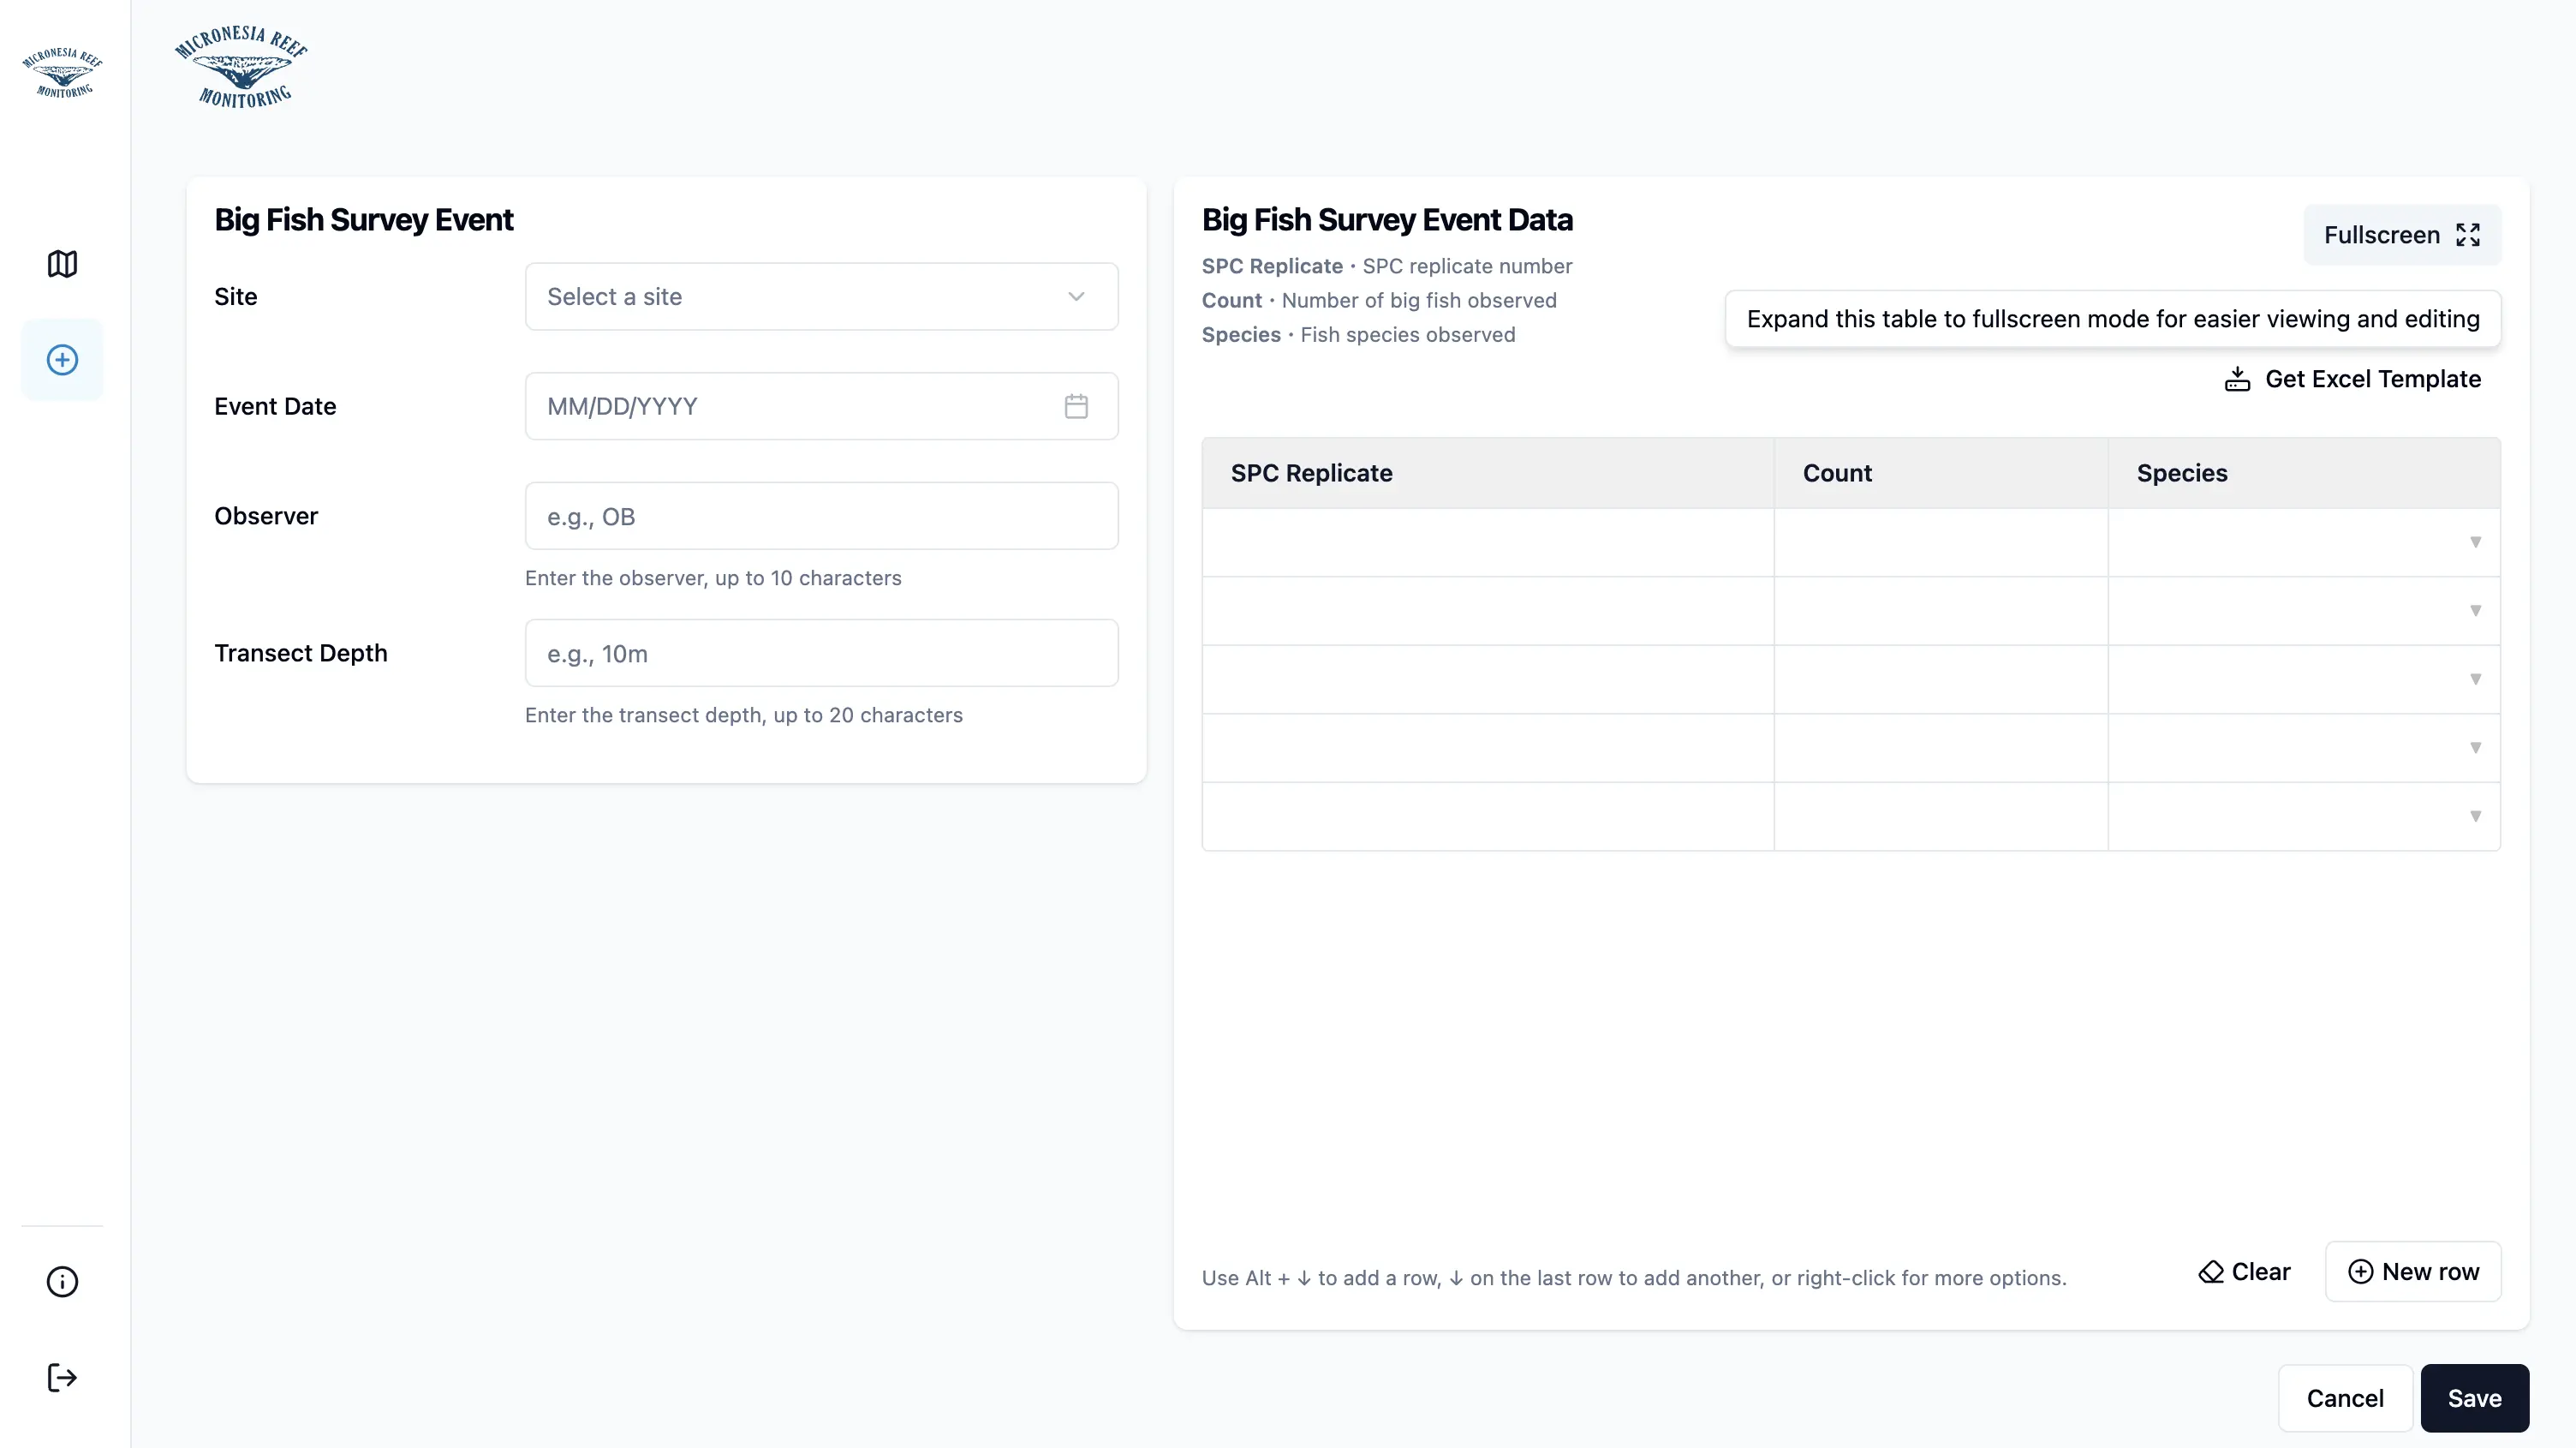This screenshot has width=2576, height=1448.
Task: Select the first row Count cell
Action: click(x=1941, y=542)
